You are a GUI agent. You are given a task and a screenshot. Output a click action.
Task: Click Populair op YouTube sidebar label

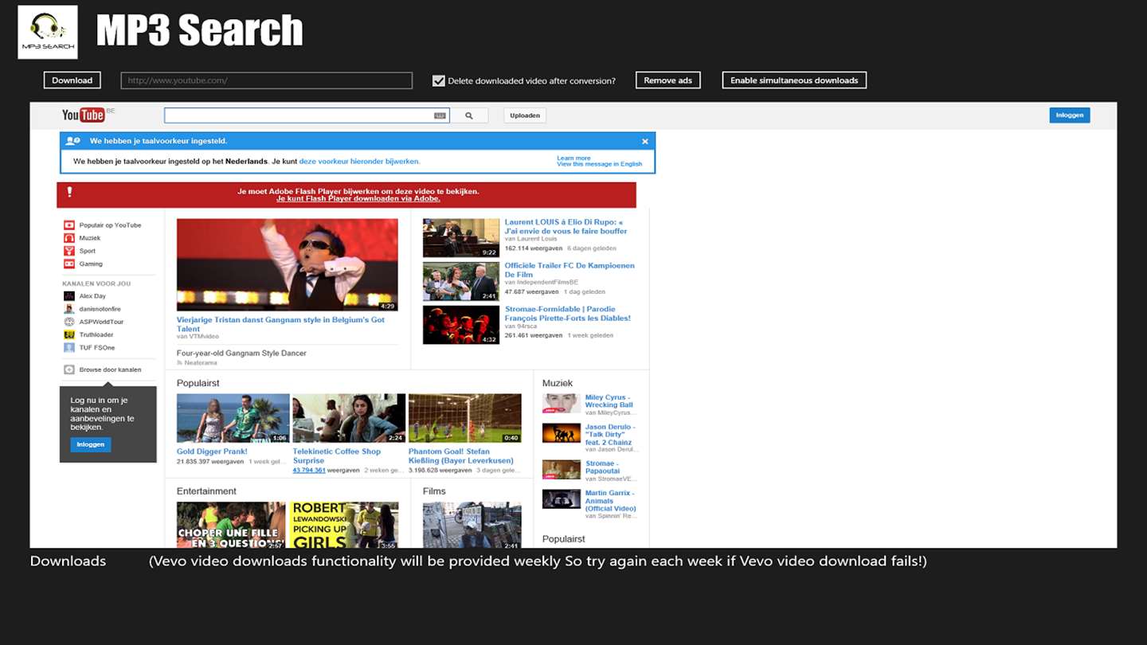coord(110,225)
